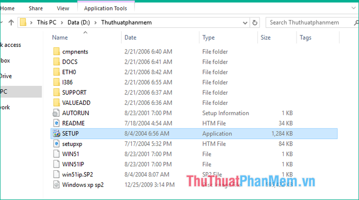The width and height of the screenshot is (359, 200).
Task: Select the ETH0 folder name
Action: pos(69,72)
